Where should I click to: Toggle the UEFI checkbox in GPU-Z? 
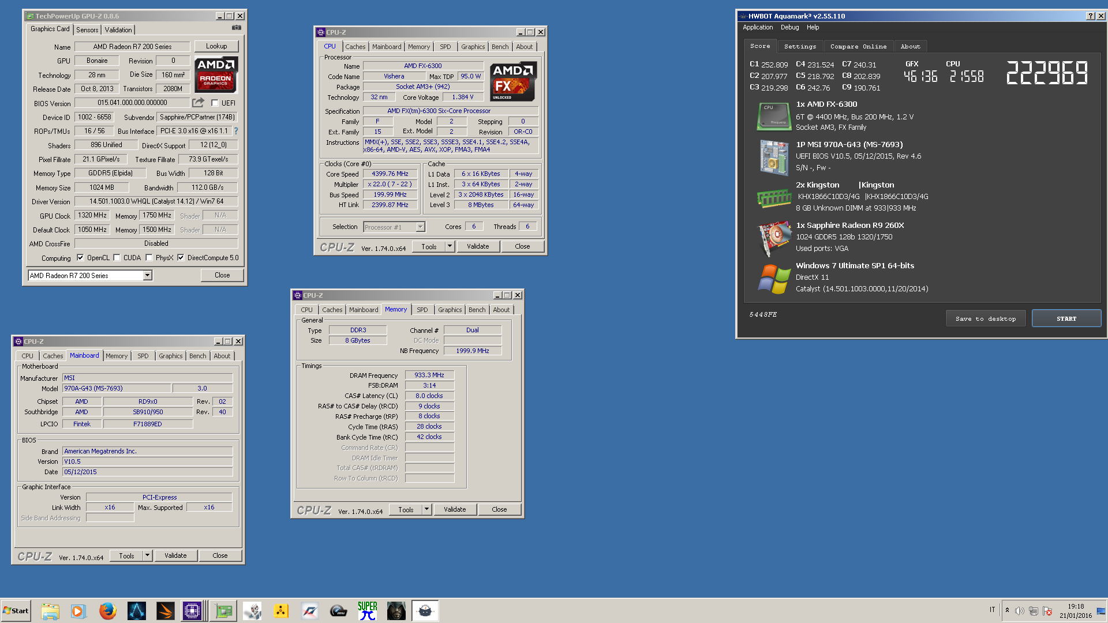215,103
